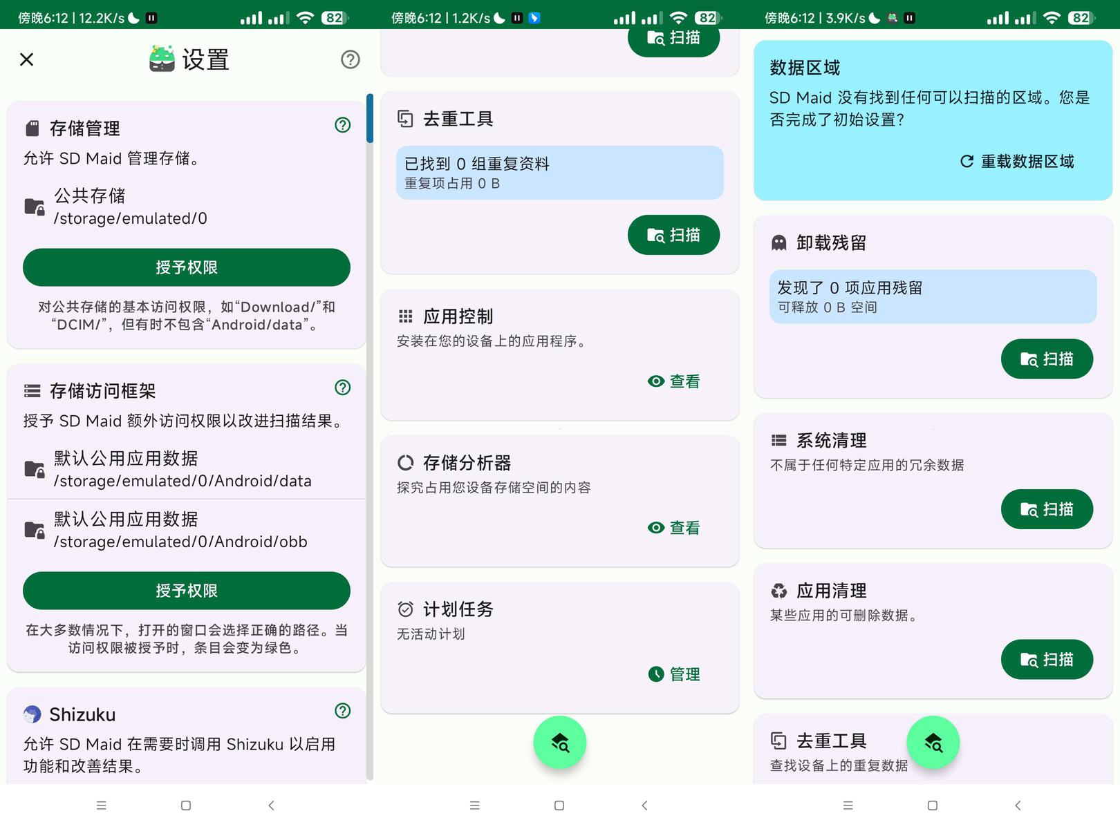Viewport: 1120px width, 829px height.
Task: Select the 公共存储 /storage/emulated/0 entry
Action: tap(187, 207)
